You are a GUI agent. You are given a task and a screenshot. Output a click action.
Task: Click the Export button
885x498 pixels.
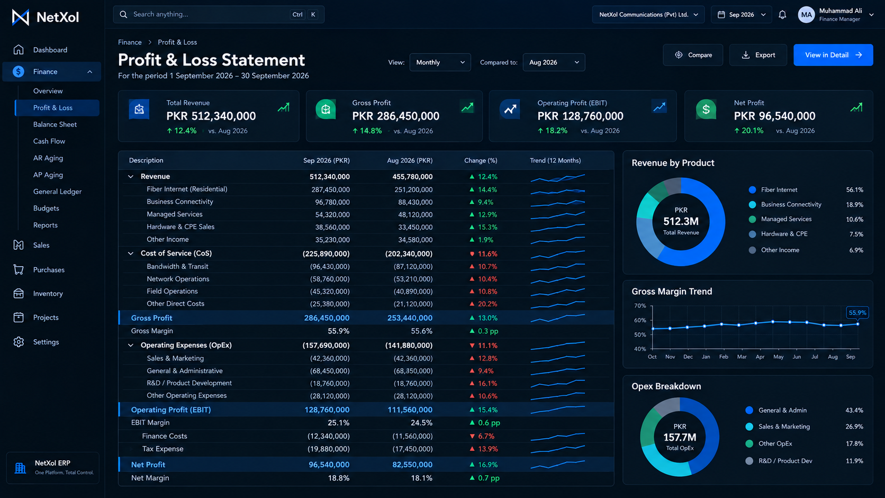point(758,55)
